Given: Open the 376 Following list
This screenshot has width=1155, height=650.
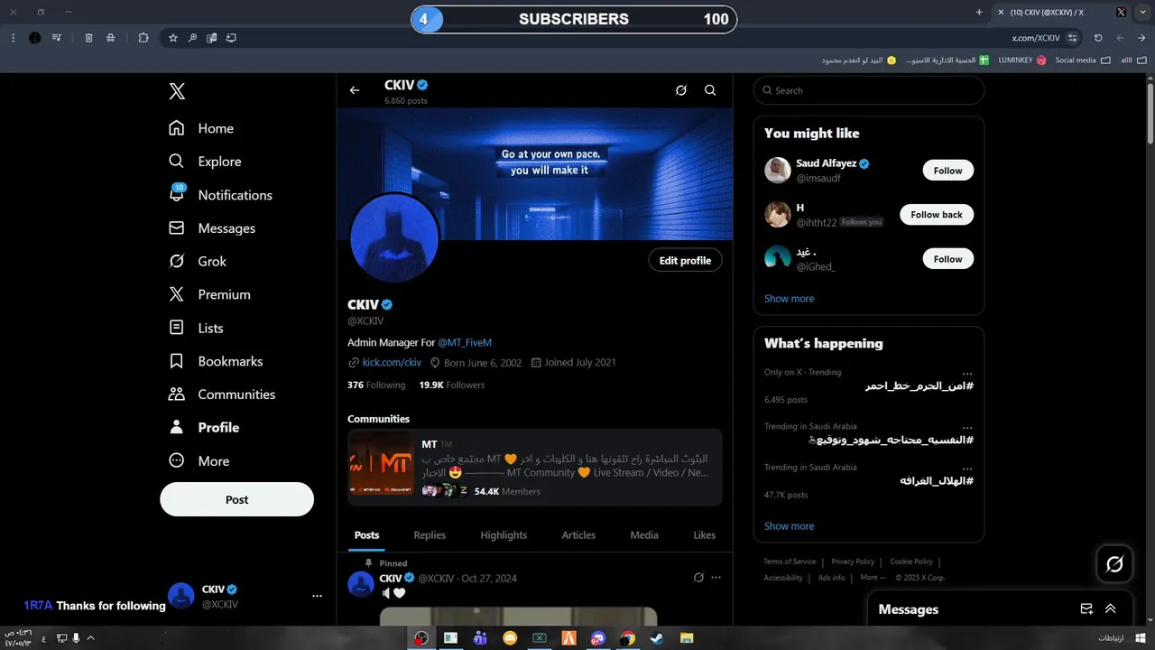Looking at the screenshot, I should point(376,385).
